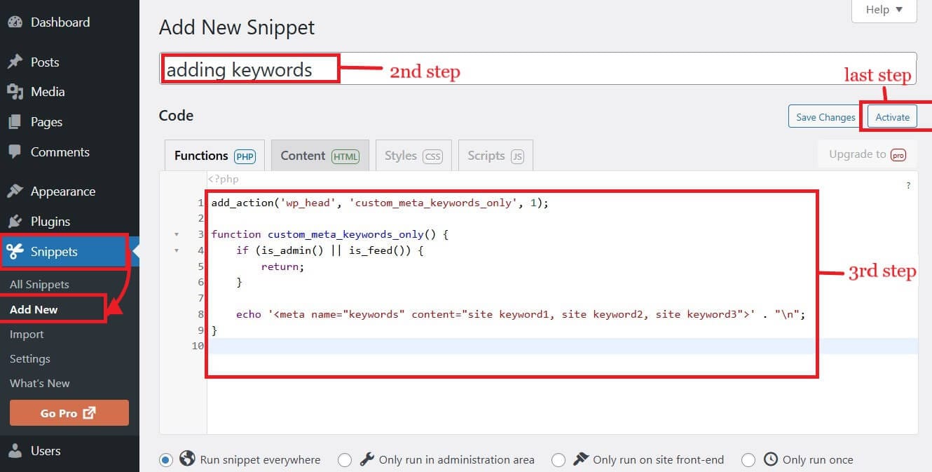Screen dimensions: 932x472
Task: Switch to the Scripts JS tab
Action: (496, 156)
